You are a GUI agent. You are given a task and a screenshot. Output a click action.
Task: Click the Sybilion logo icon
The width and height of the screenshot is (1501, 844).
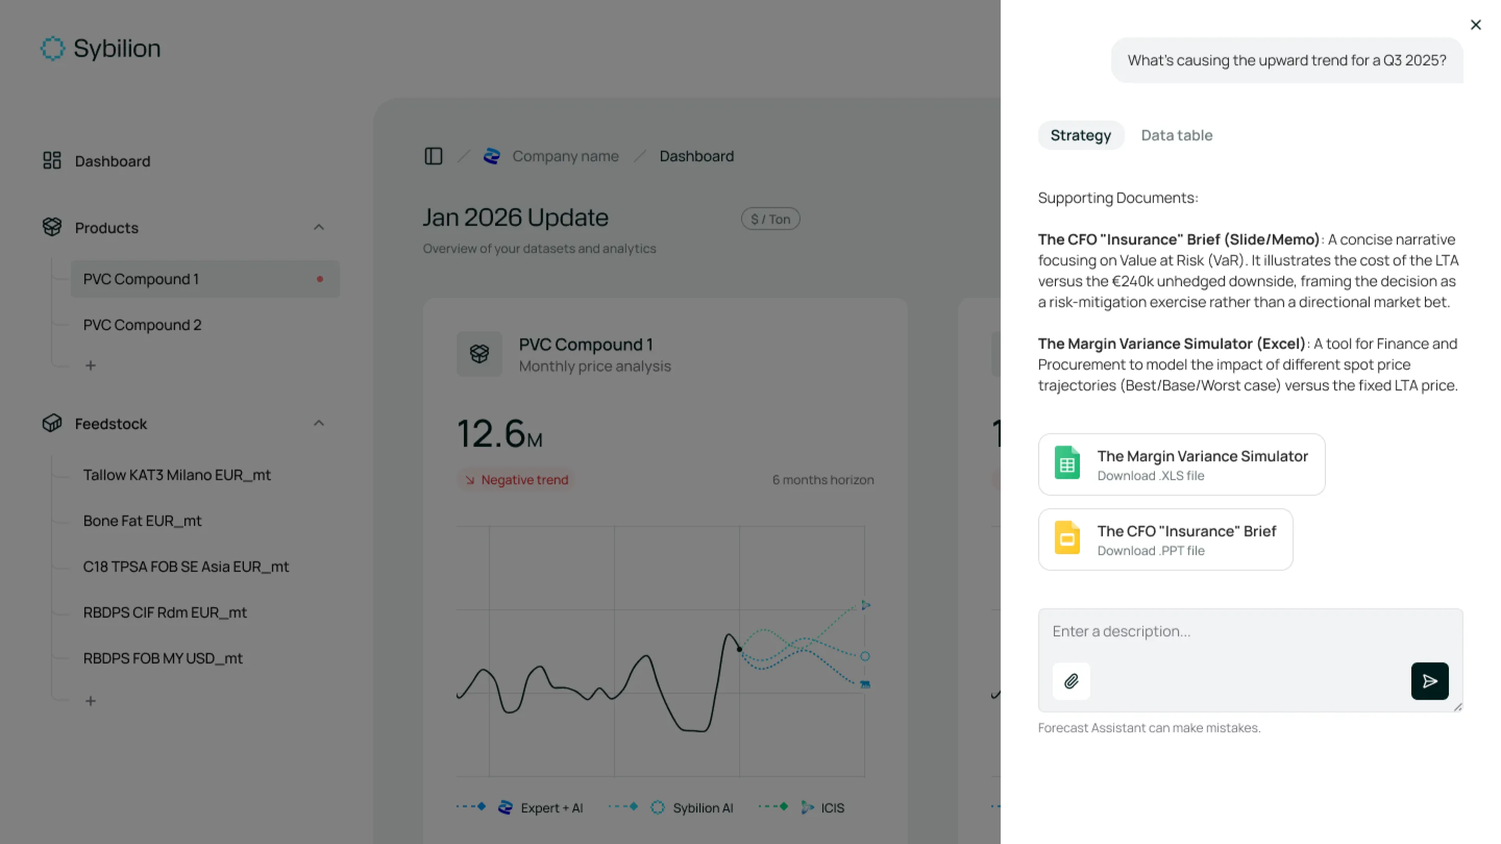point(53,48)
